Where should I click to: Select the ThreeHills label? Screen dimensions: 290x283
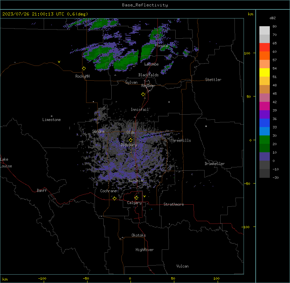tap(181, 140)
